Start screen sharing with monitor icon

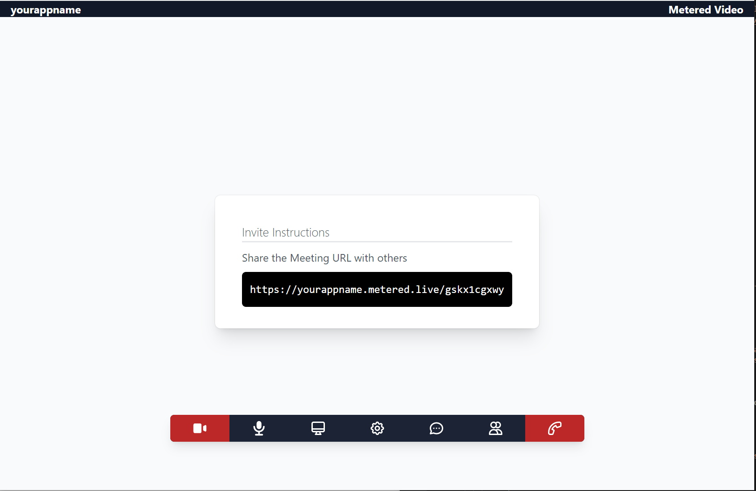pyautogui.click(x=318, y=428)
